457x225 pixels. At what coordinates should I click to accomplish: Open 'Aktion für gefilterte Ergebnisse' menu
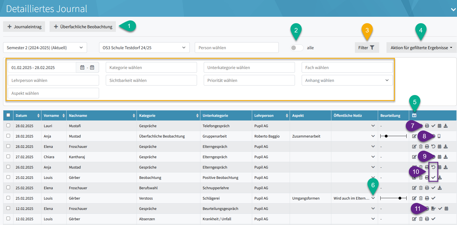[x=421, y=48]
